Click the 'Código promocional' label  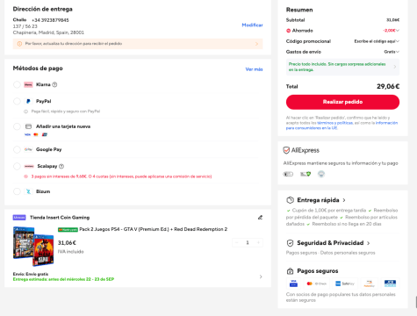(308, 41)
